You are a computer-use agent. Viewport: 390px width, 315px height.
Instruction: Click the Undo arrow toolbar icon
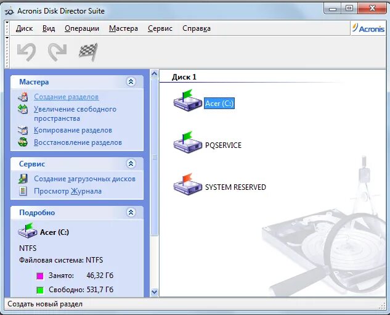point(26,52)
